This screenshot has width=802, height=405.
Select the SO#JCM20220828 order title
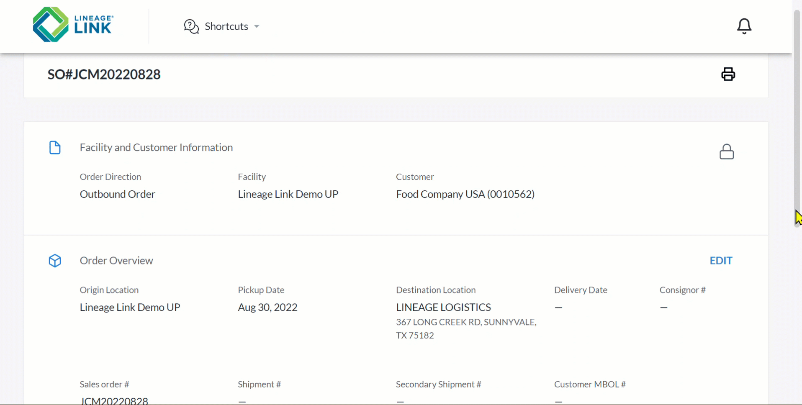pyautogui.click(x=104, y=74)
